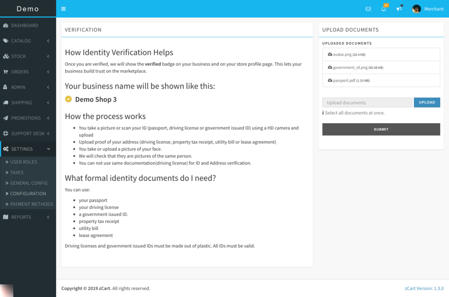Click the download icon for government_id.png
This screenshot has width=449, height=297.
point(330,68)
